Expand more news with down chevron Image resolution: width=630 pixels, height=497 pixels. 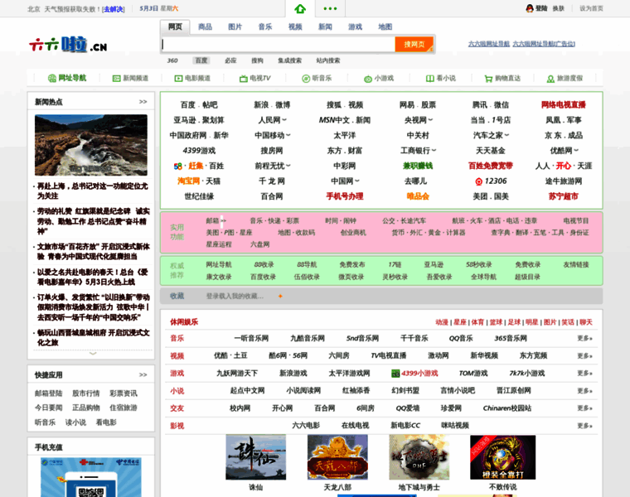[x=93, y=354]
